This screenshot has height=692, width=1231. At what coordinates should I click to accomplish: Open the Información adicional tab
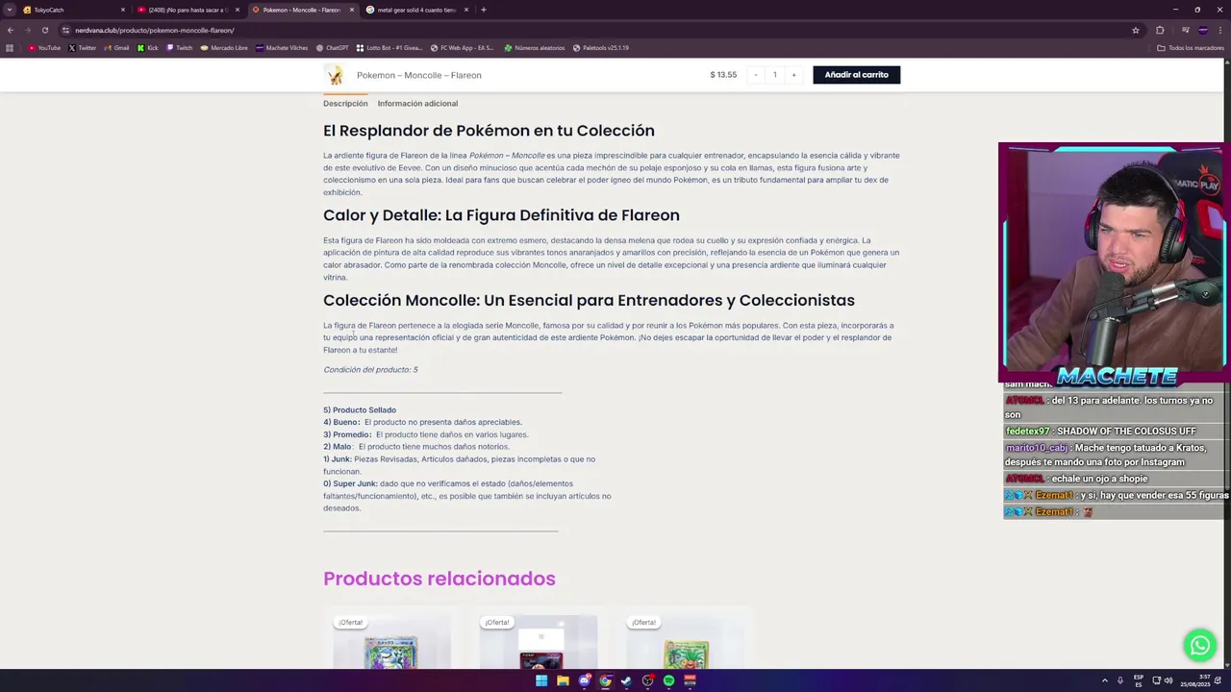[417, 104]
